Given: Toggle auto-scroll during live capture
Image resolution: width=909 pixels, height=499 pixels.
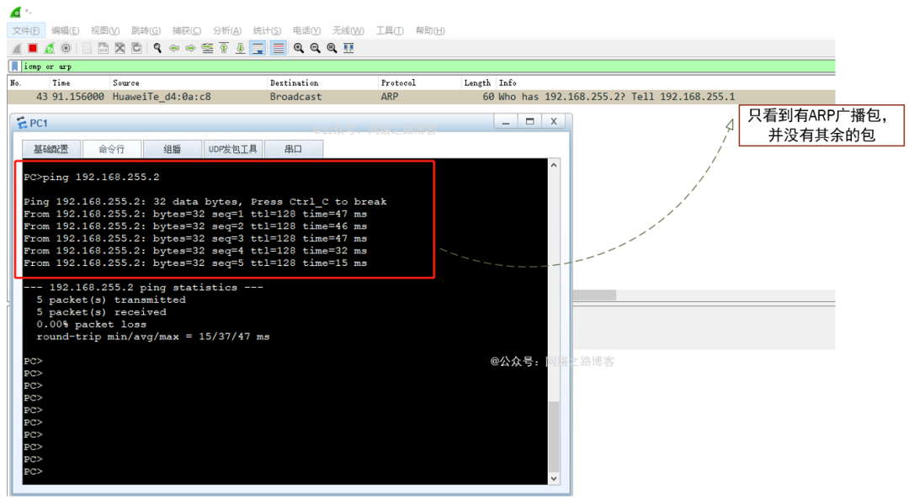Looking at the screenshot, I should pos(258,48).
